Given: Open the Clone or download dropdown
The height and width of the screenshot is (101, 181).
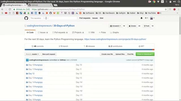Looking at the screenshot, I should pyautogui.click(x=145, y=54).
